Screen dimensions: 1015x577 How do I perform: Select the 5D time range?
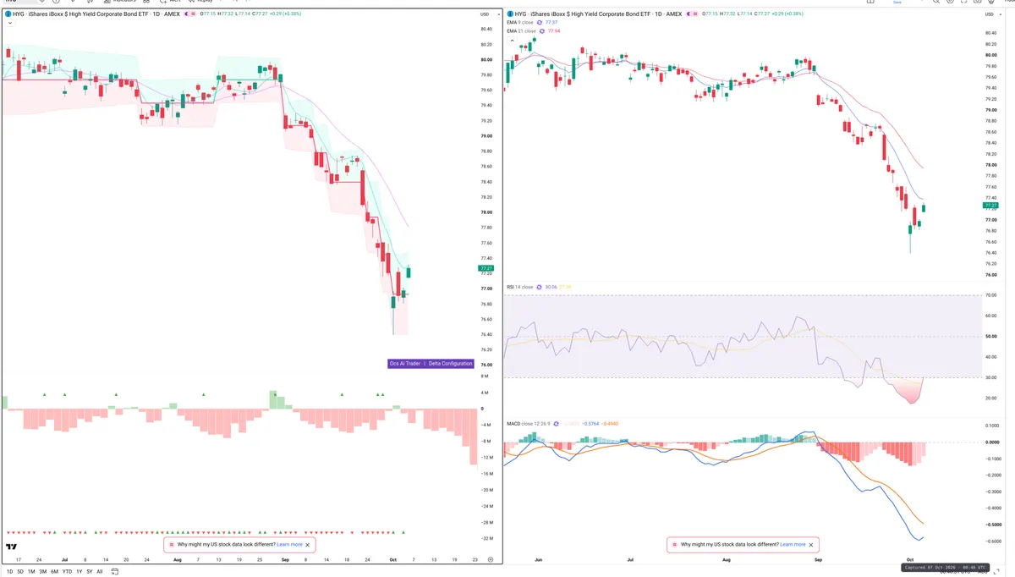tap(20, 572)
